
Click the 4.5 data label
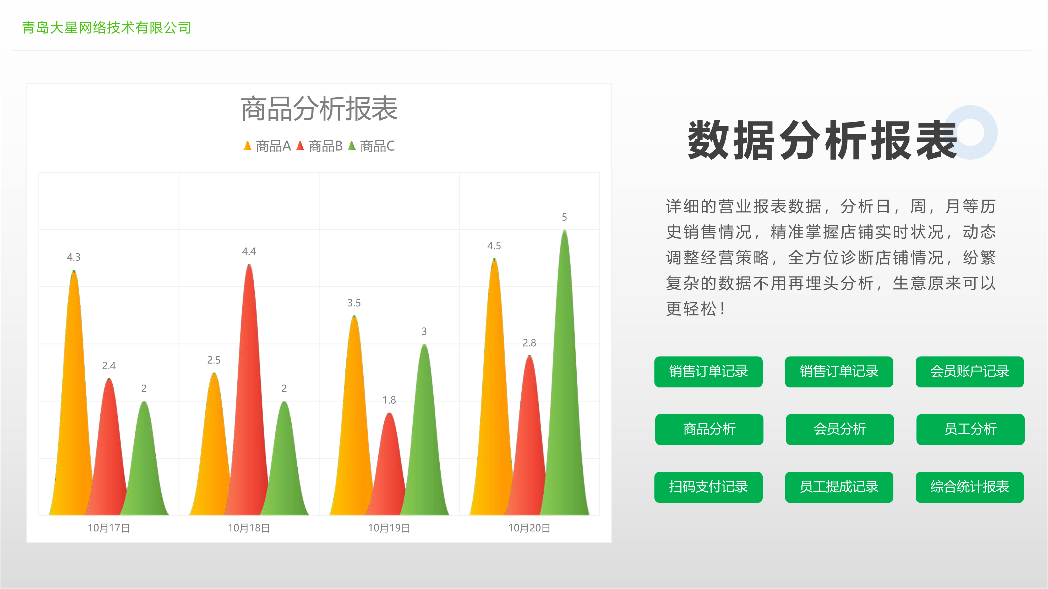point(494,246)
